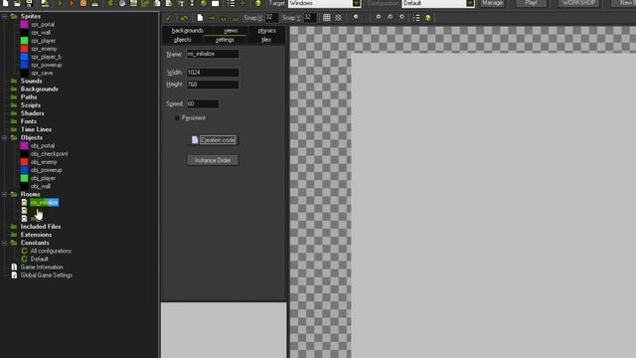Click the room Speed field
Image resolution: width=636 pixels, height=358 pixels.
pos(203,103)
